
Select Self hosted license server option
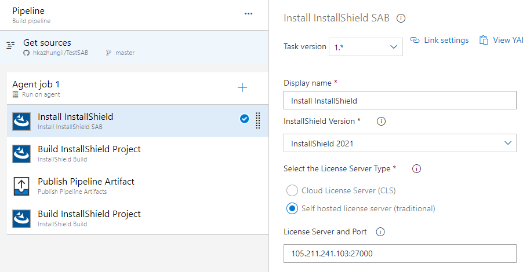click(x=292, y=208)
